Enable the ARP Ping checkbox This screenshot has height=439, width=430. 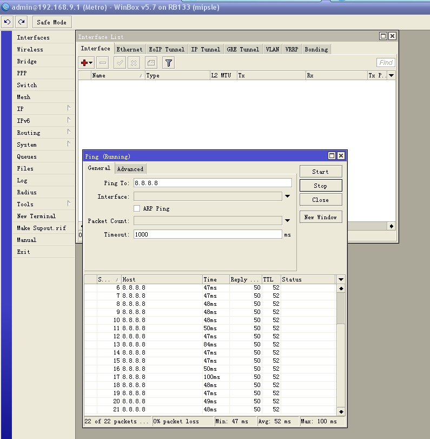pos(137,208)
